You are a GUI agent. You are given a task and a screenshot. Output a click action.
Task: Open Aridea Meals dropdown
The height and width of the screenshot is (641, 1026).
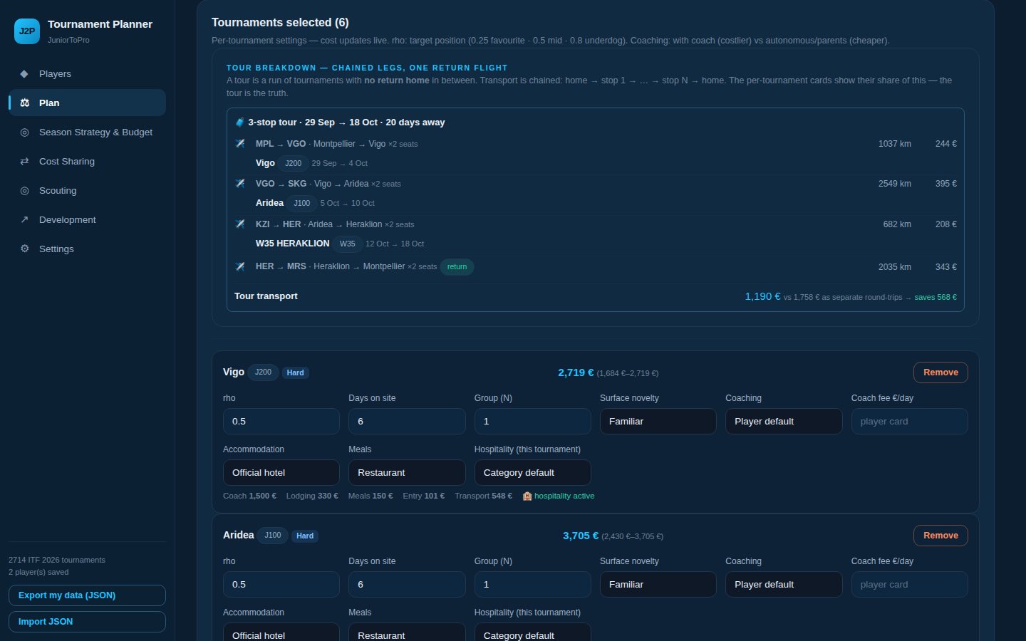pyautogui.click(x=407, y=632)
